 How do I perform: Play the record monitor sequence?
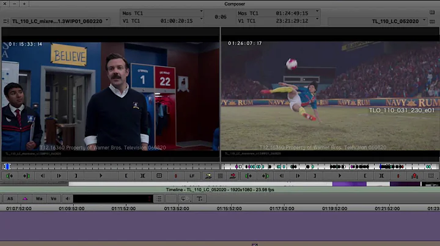[x=340, y=176]
